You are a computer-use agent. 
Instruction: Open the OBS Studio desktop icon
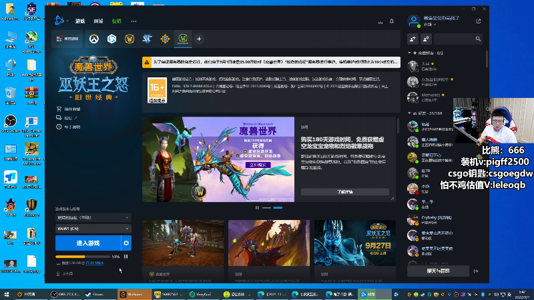click(x=11, y=123)
